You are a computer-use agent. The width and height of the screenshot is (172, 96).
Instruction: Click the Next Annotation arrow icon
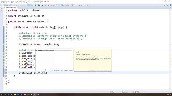point(73,5)
